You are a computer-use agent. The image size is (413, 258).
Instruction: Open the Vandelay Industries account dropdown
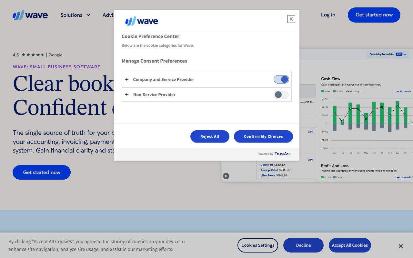(x=388, y=54)
